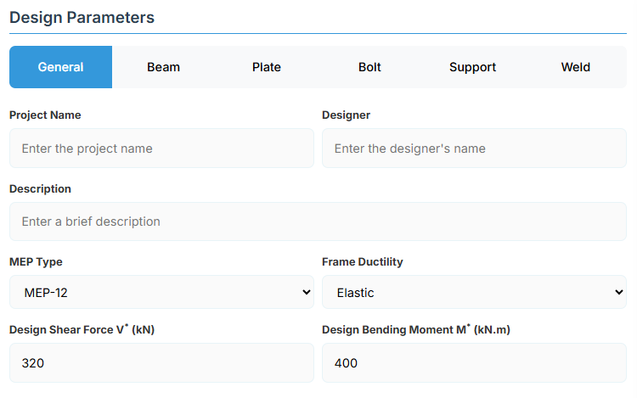This screenshot has width=637, height=398.
Task: Click the Description label text
Action: point(40,188)
